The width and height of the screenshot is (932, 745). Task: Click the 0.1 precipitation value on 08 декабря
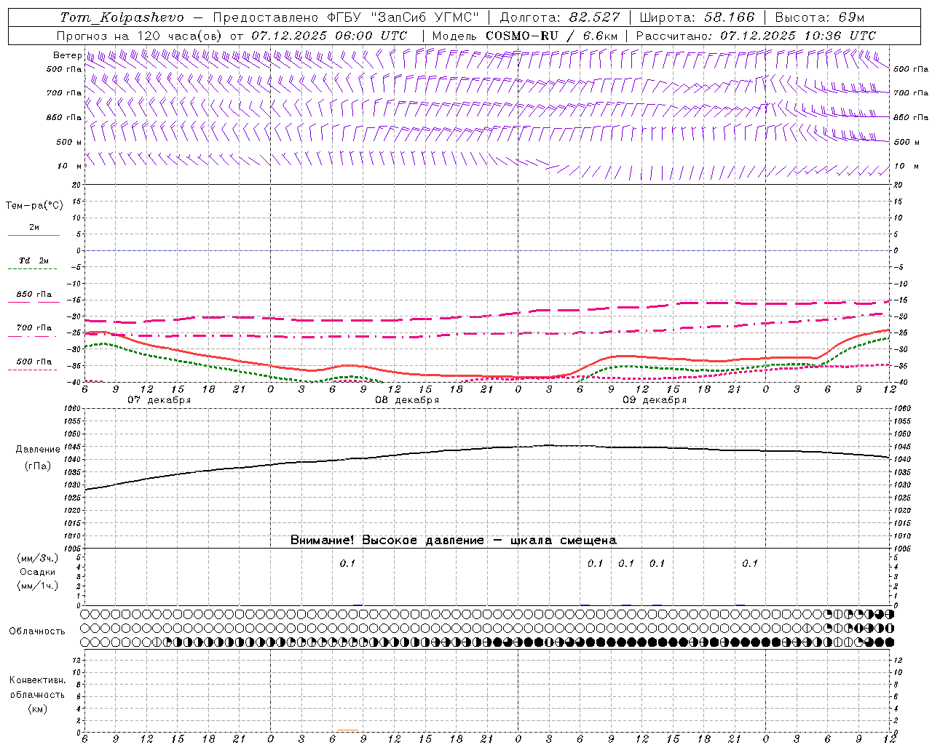[x=347, y=563]
